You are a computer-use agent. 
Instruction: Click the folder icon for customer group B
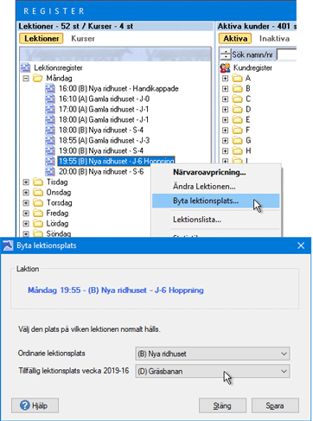pyautogui.click(x=237, y=88)
